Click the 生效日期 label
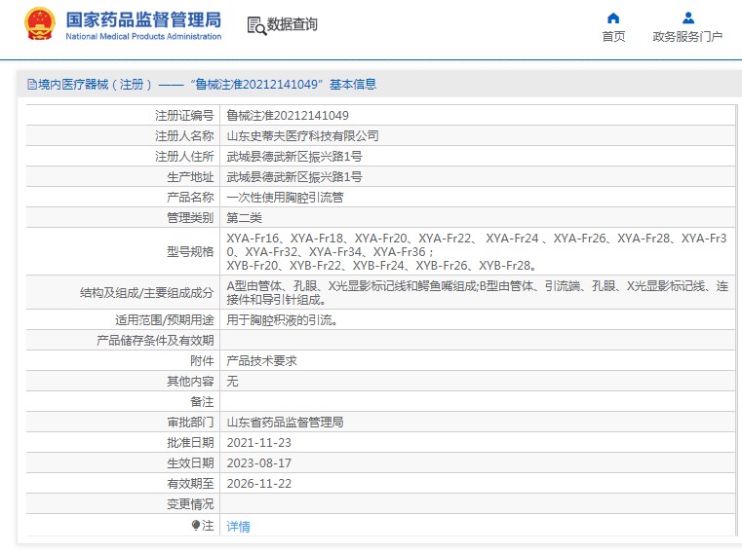Image resolution: width=742 pixels, height=553 pixels. pos(190,463)
